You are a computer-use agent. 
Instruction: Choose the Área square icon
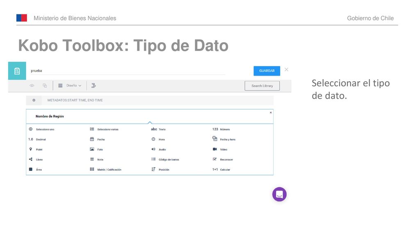click(x=30, y=169)
